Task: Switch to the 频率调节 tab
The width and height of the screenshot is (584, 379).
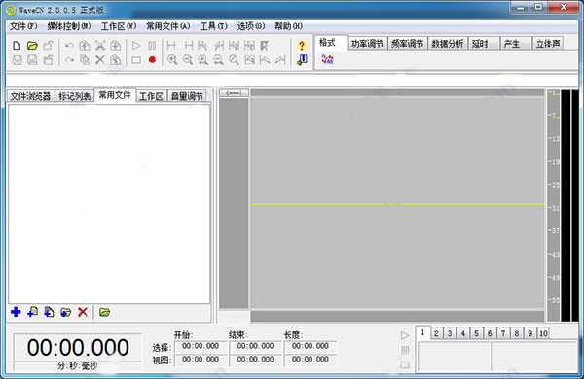Action: 408,44
